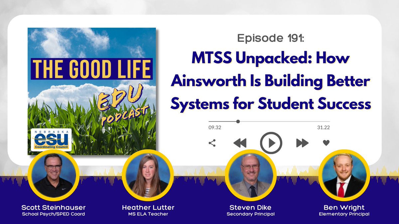Click the Secondary Principal label
The height and width of the screenshot is (224, 399).
tap(250, 214)
